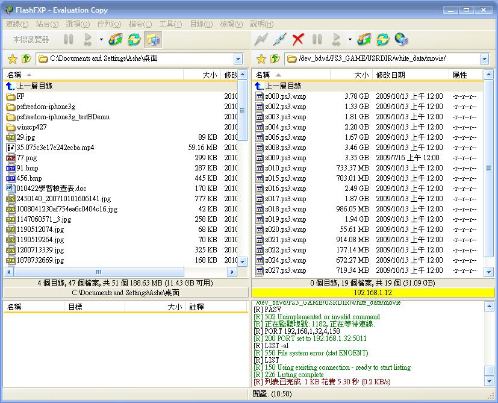
Task: Click the local pane transfer queue play icon
Action: [x=87, y=39]
